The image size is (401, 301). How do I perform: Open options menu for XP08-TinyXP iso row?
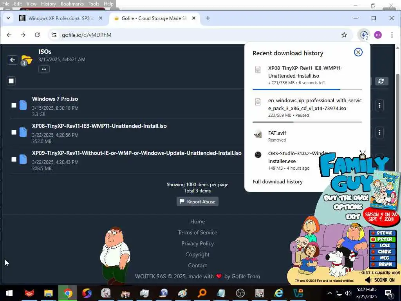coord(379,132)
